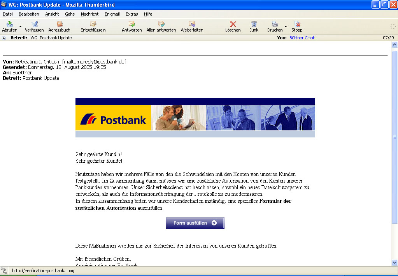Click the status bar connection icon
Image resolution: width=398 pixels, height=276 pixels.
click(4, 271)
